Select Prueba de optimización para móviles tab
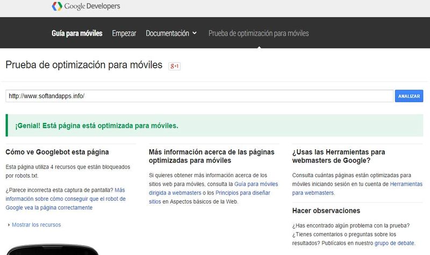This screenshot has height=255, width=430. coord(259,33)
